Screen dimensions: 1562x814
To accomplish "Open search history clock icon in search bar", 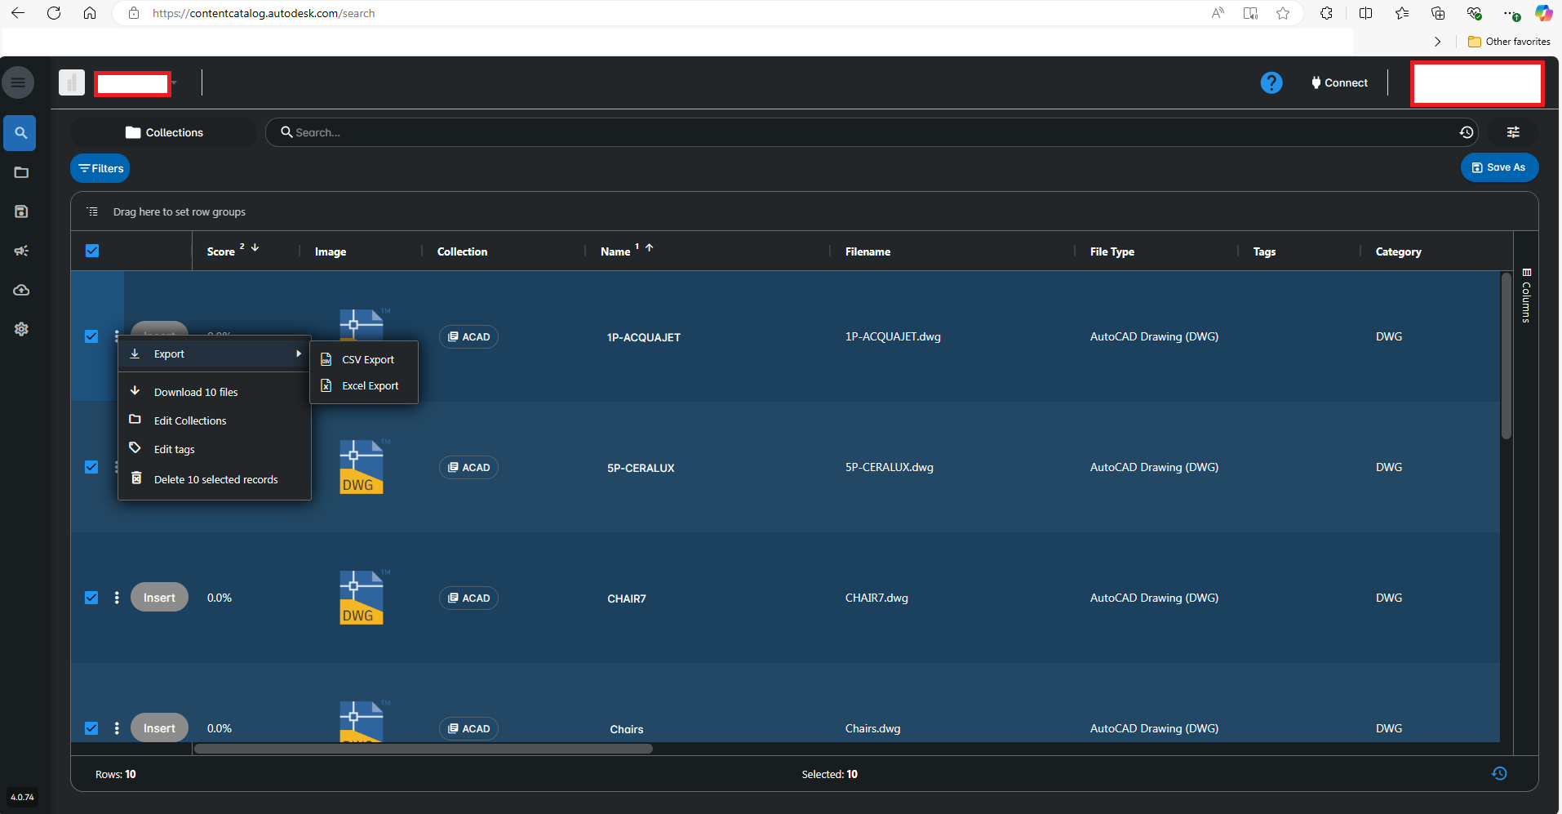I will [x=1467, y=132].
